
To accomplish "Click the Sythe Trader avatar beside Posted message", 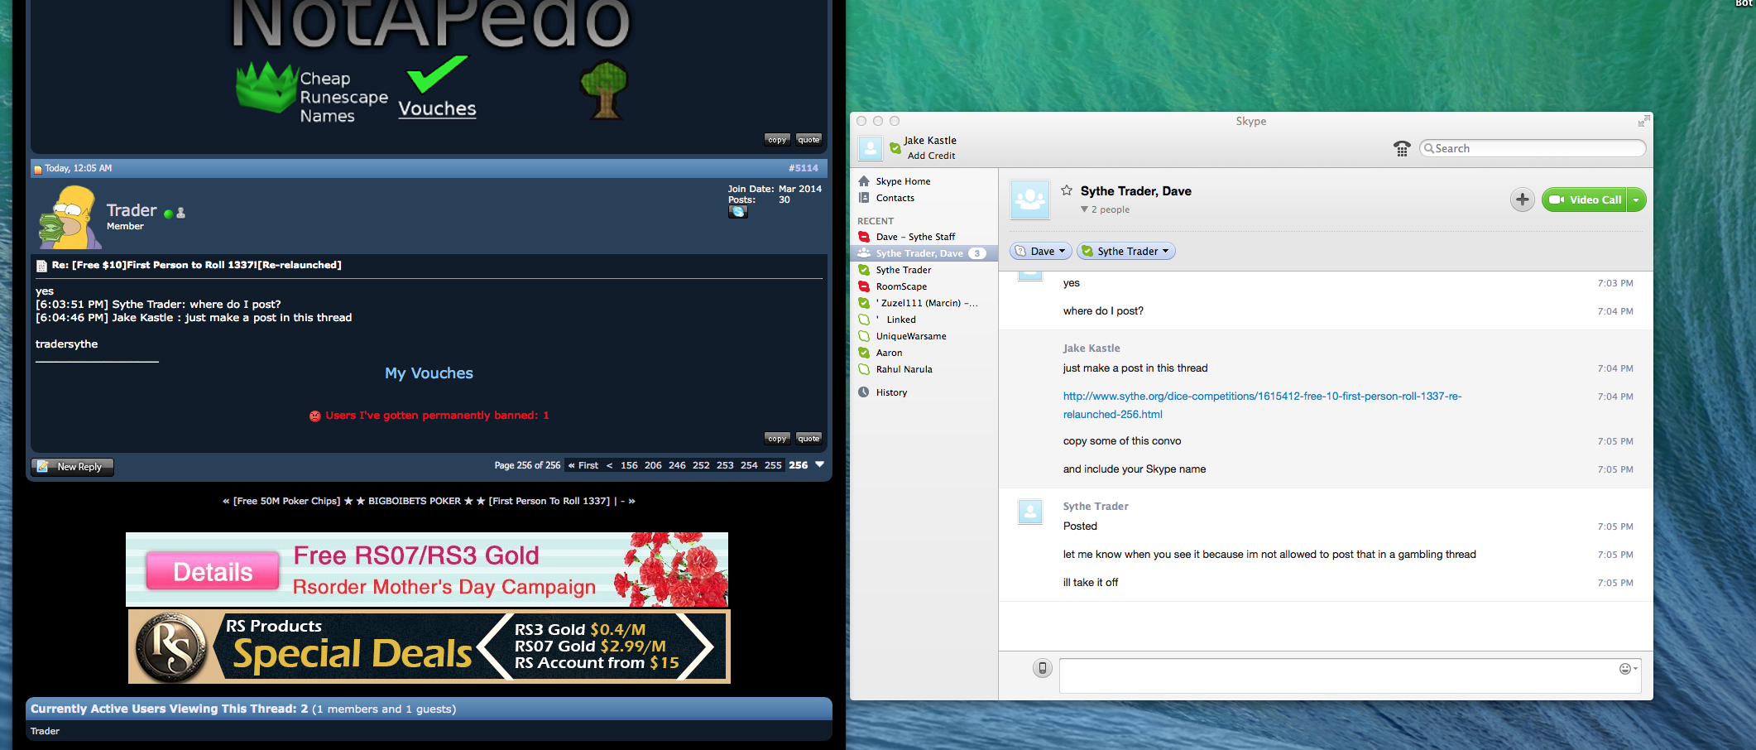I will tap(1030, 512).
